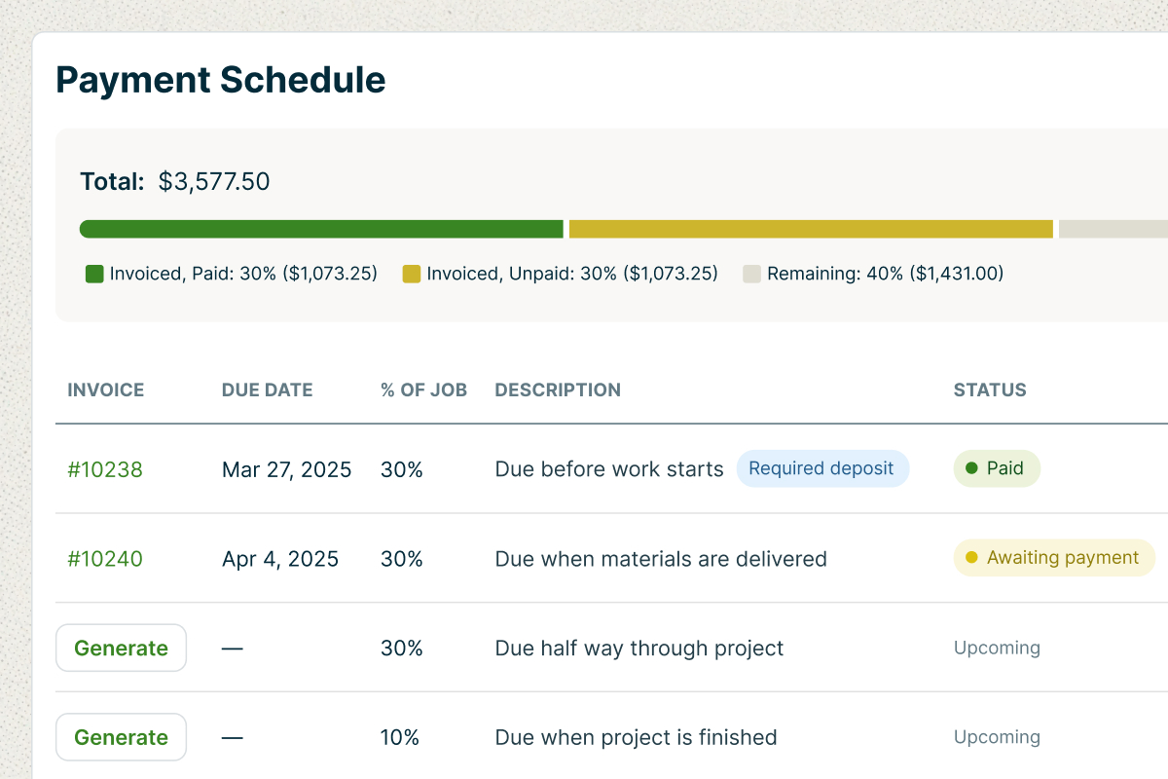The width and height of the screenshot is (1168, 779).
Task: Click the gray Remaining legend swatch
Action: (x=751, y=274)
